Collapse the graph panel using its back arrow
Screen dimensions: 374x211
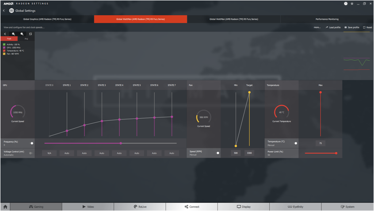click(x=5, y=34)
